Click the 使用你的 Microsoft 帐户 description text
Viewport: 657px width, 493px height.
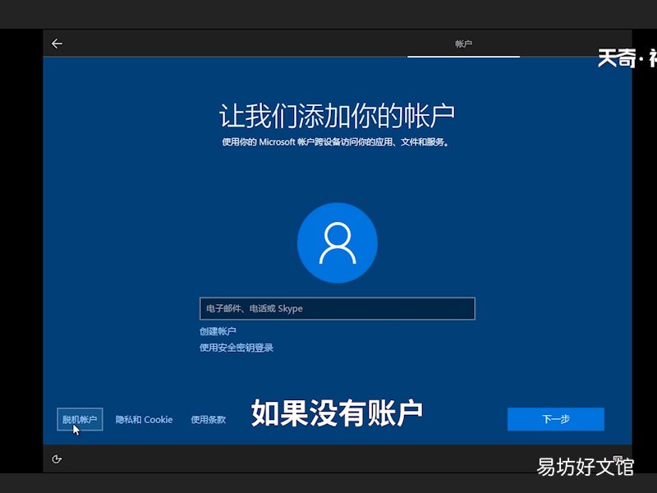(x=335, y=142)
